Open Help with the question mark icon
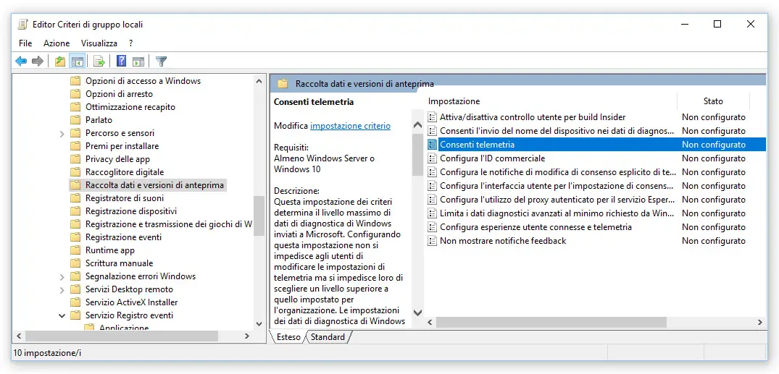This screenshot has height=374, width=779. coord(122,61)
